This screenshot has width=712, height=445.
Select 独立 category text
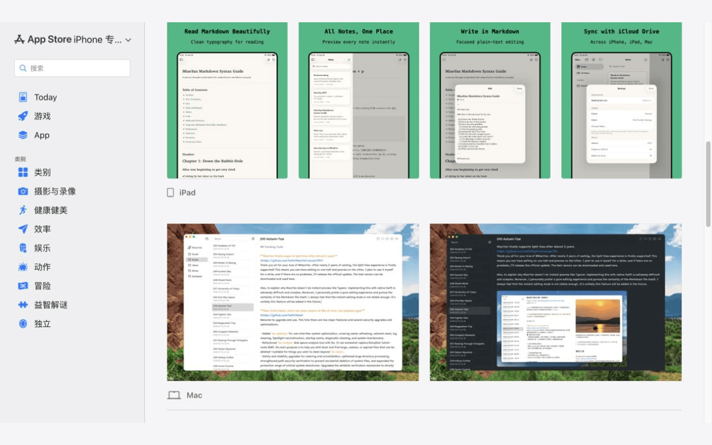pos(43,324)
